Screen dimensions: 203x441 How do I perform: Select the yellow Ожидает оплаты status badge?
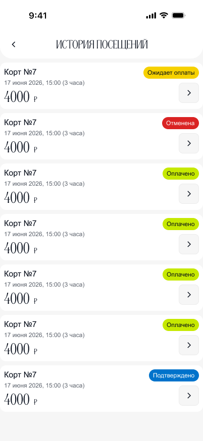pyautogui.click(x=171, y=73)
